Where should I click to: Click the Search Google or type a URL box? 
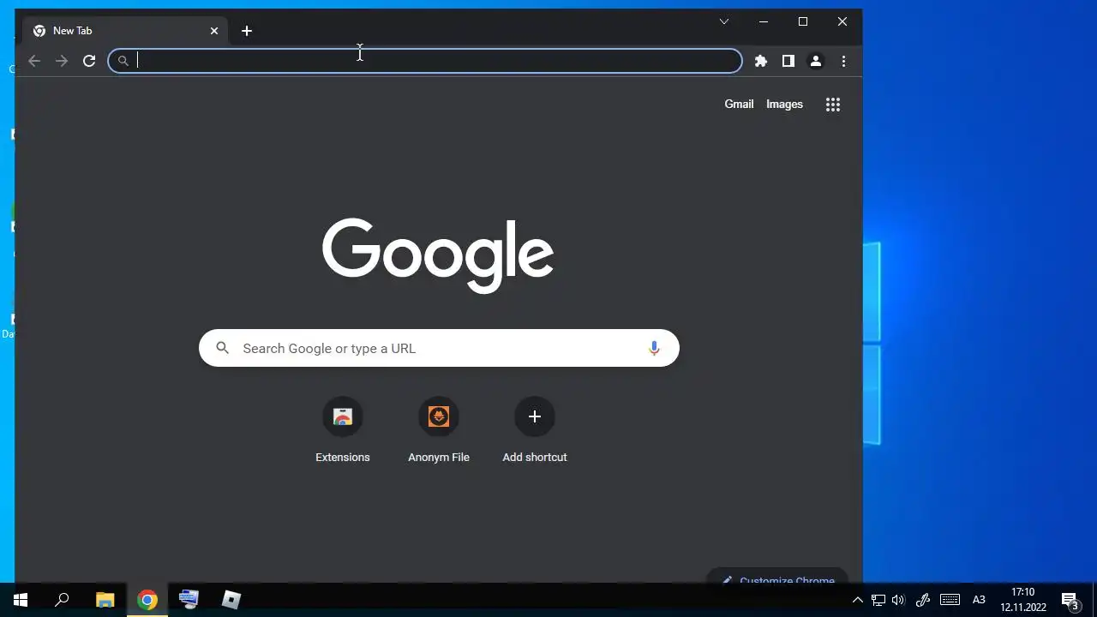click(x=439, y=348)
